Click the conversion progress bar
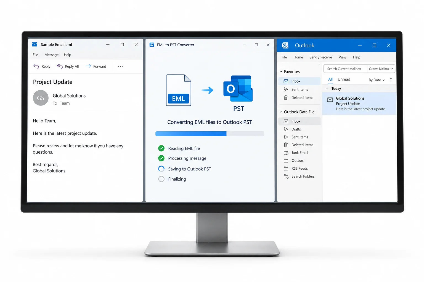Screen dimensions: 424x282 click(x=210, y=134)
